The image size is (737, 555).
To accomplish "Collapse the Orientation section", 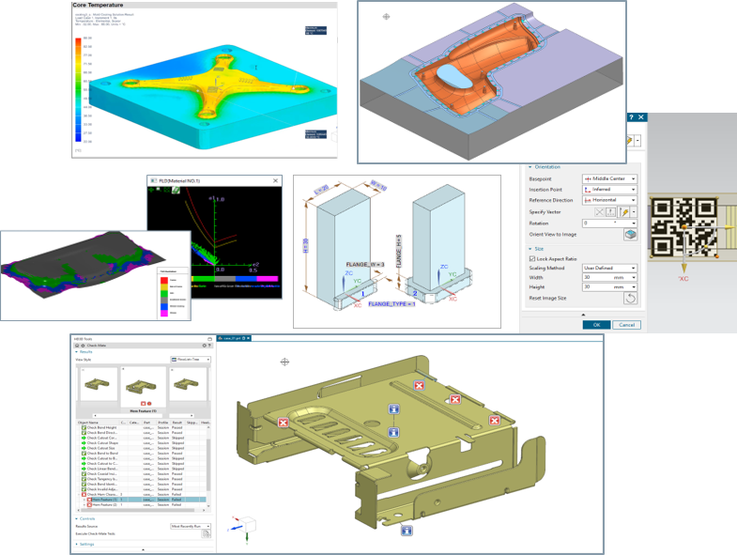I will 530,166.
